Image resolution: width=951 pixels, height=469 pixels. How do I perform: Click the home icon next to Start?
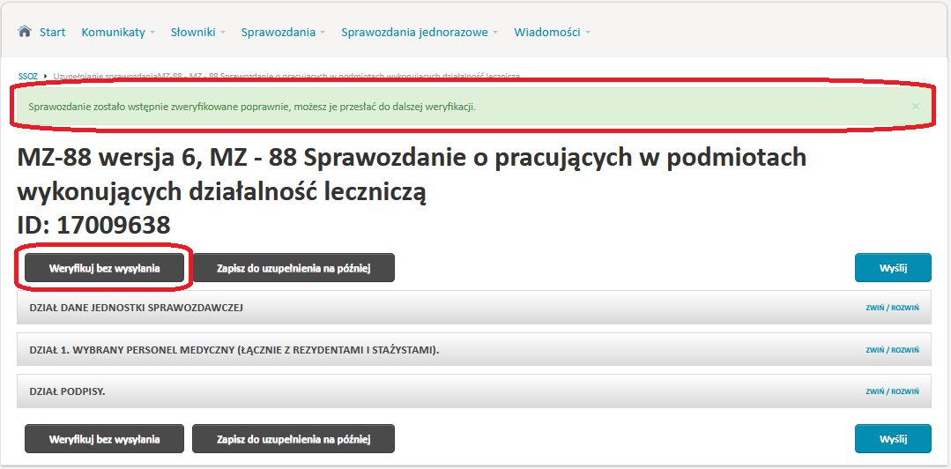(25, 32)
